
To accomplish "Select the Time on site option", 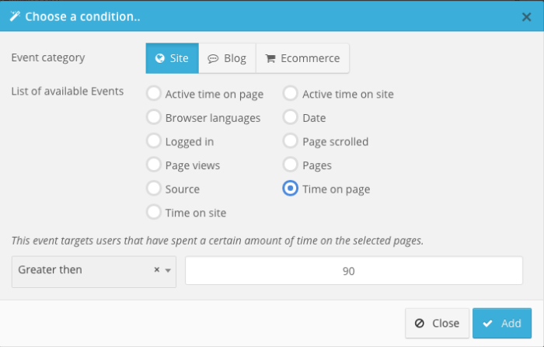I will [154, 212].
